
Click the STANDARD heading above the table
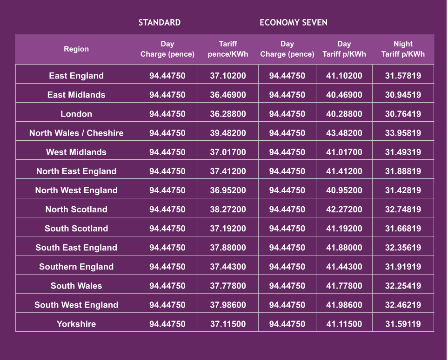pos(160,22)
